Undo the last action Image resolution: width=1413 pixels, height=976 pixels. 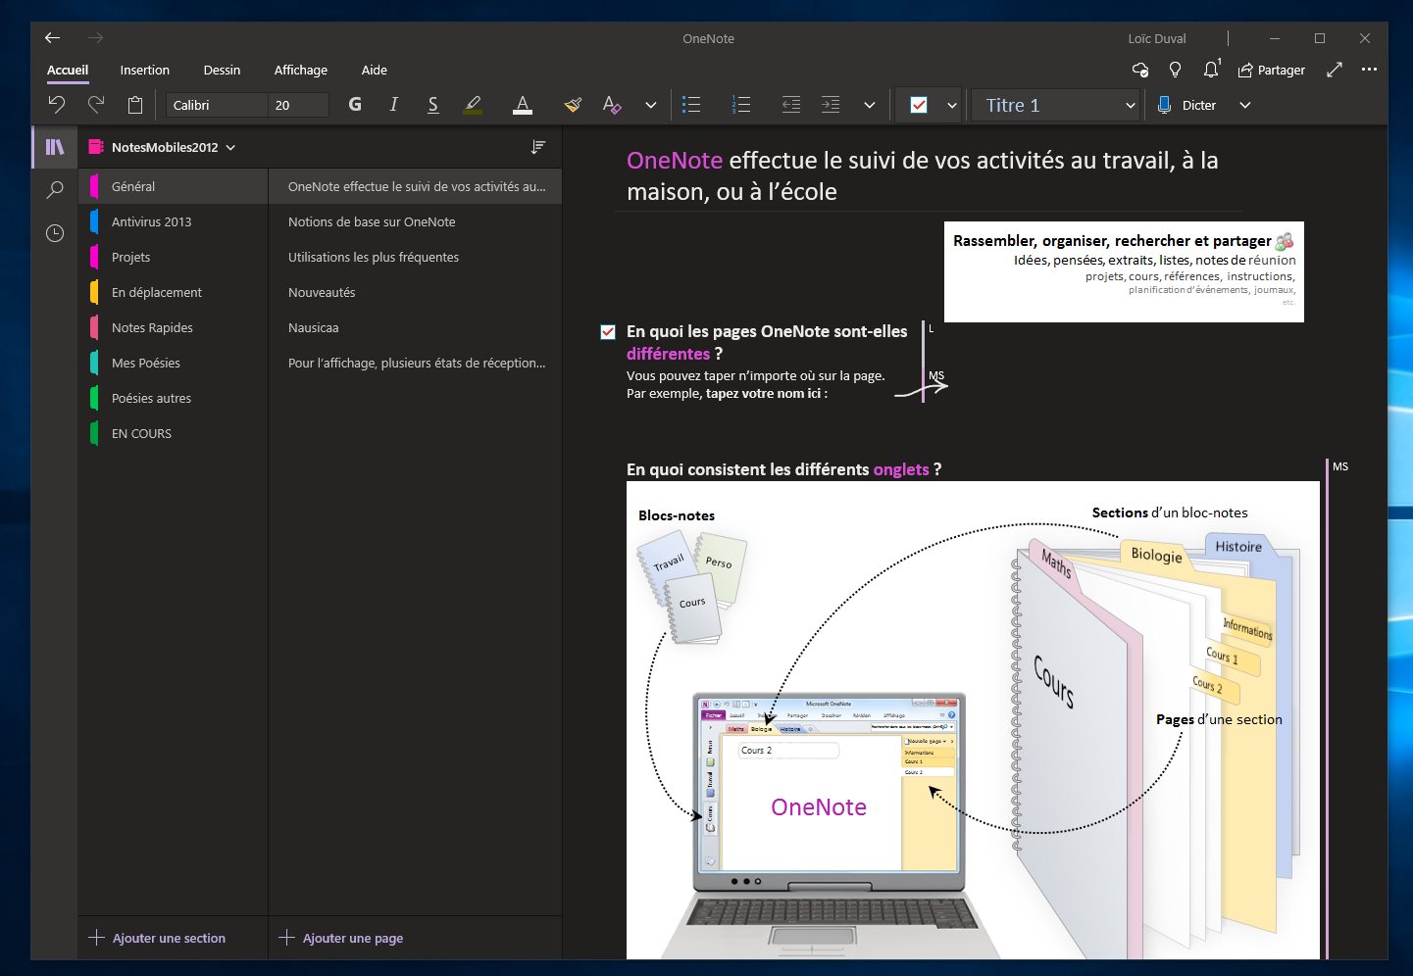click(57, 105)
